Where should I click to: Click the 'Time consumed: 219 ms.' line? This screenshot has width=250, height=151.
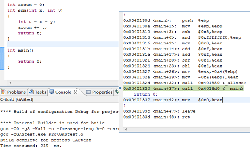(x=31, y=146)
